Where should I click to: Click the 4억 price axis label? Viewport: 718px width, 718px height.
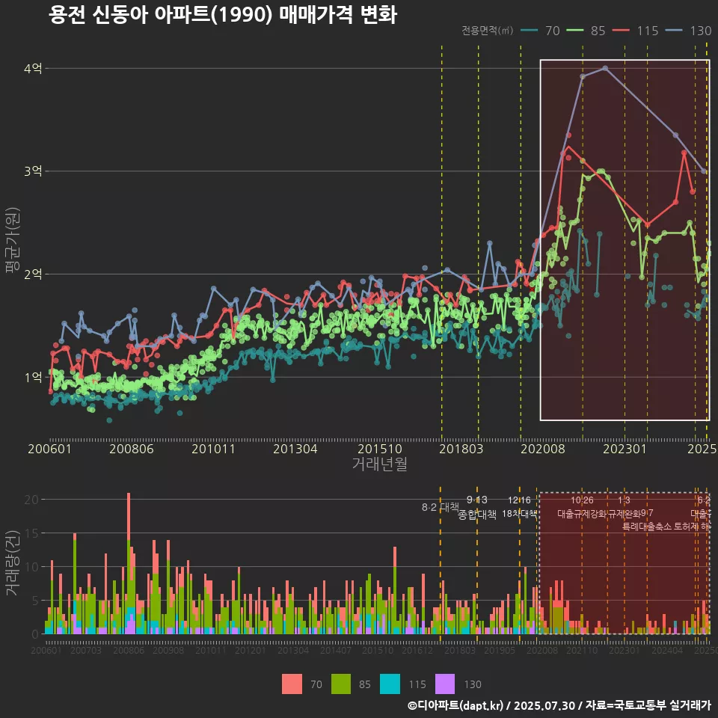pyautogui.click(x=33, y=69)
